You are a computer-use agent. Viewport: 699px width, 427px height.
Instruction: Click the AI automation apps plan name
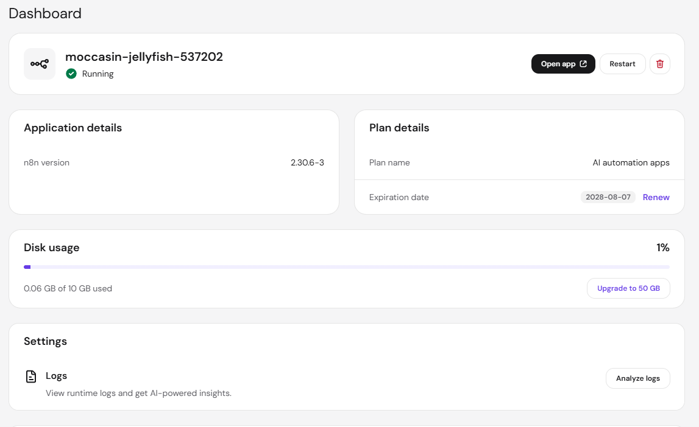coord(631,163)
